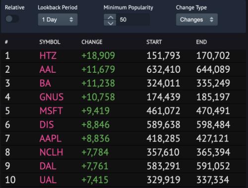Open the BA symbol link
The width and height of the screenshot is (248, 188).
click(45, 83)
